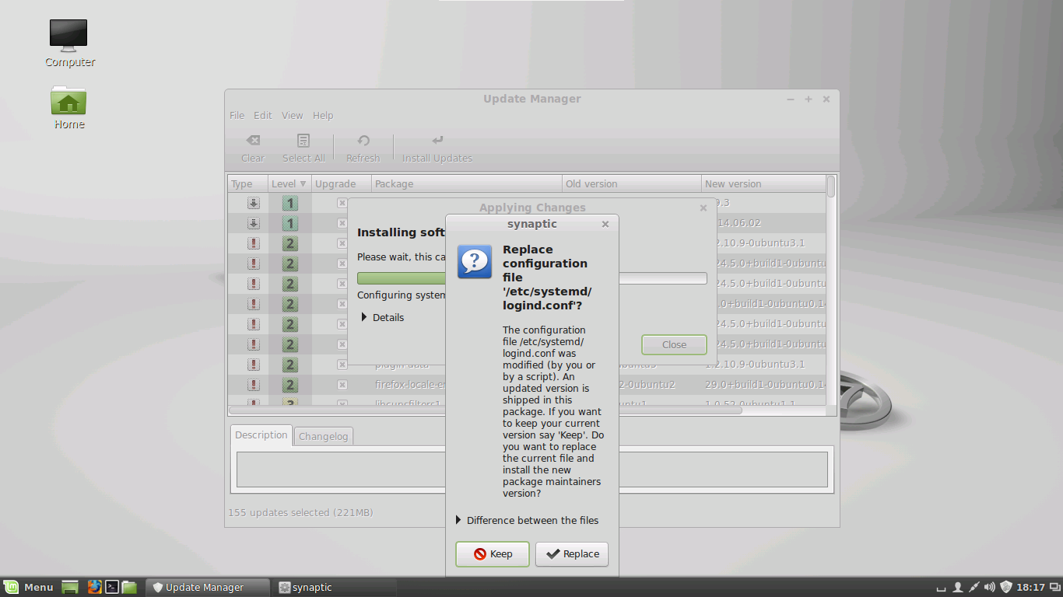The width and height of the screenshot is (1063, 597).
Task: Switch to Update Manager in the taskbar
Action: [x=208, y=587]
